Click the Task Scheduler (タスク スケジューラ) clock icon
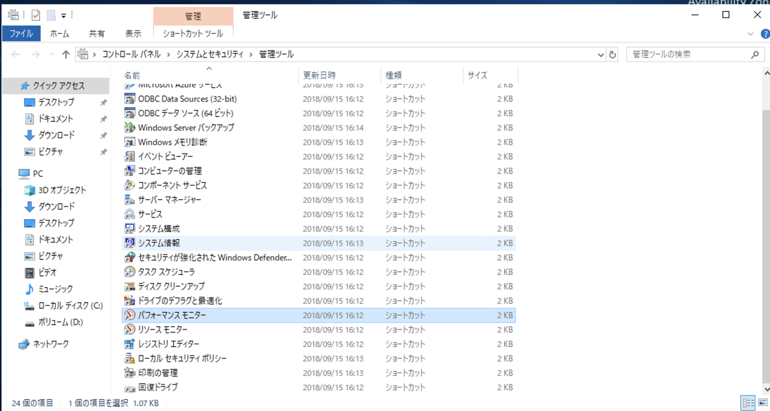This screenshot has height=411, width=770. [129, 272]
